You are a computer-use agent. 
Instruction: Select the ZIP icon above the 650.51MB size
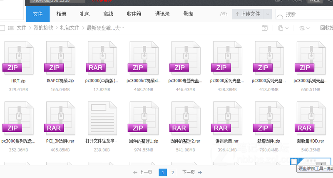(x=311, y=57)
